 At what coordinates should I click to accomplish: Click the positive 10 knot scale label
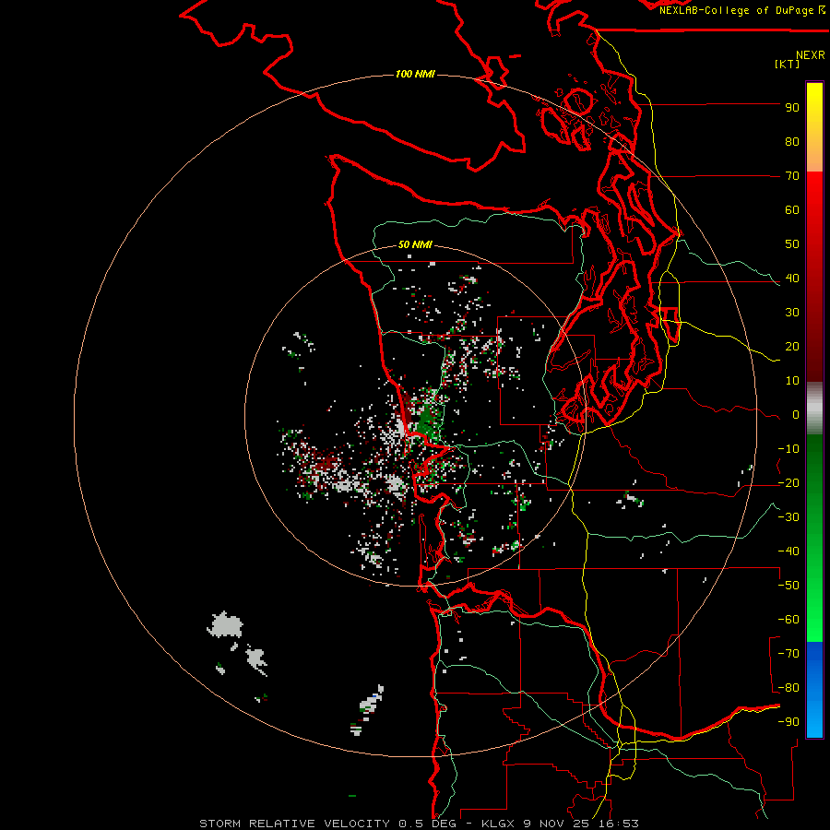click(792, 381)
